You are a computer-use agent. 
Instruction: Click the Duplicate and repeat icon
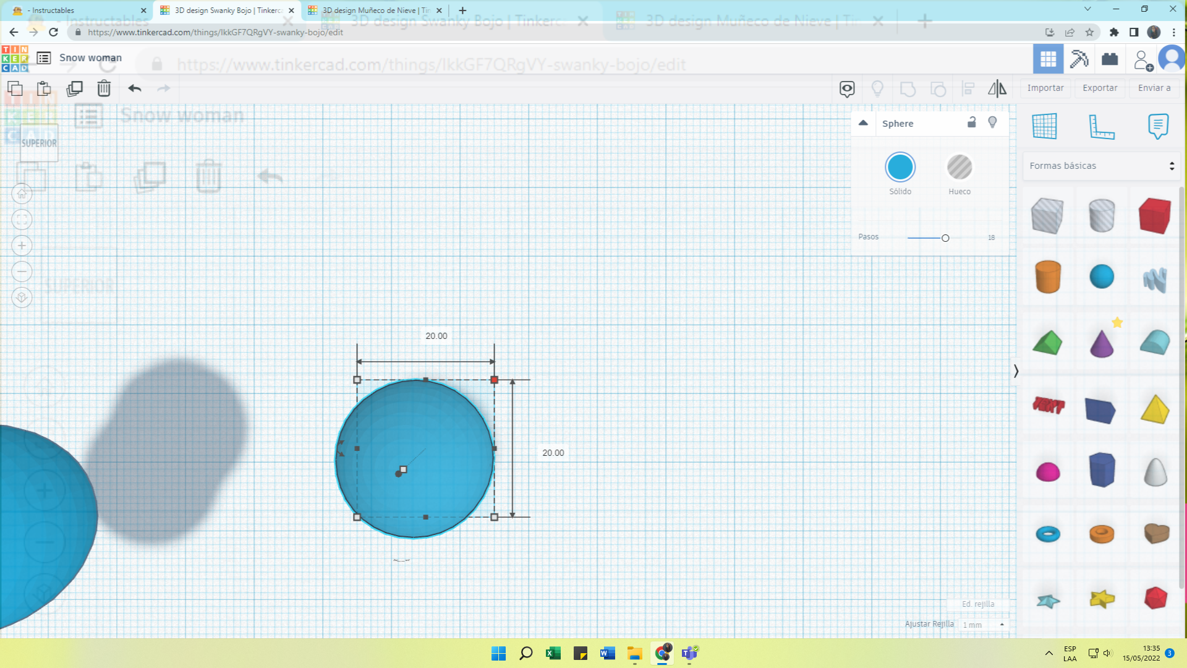74,88
